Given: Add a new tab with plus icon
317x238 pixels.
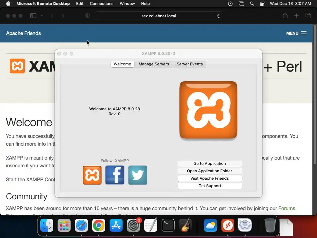Looking at the screenshot, I should 296,15.
